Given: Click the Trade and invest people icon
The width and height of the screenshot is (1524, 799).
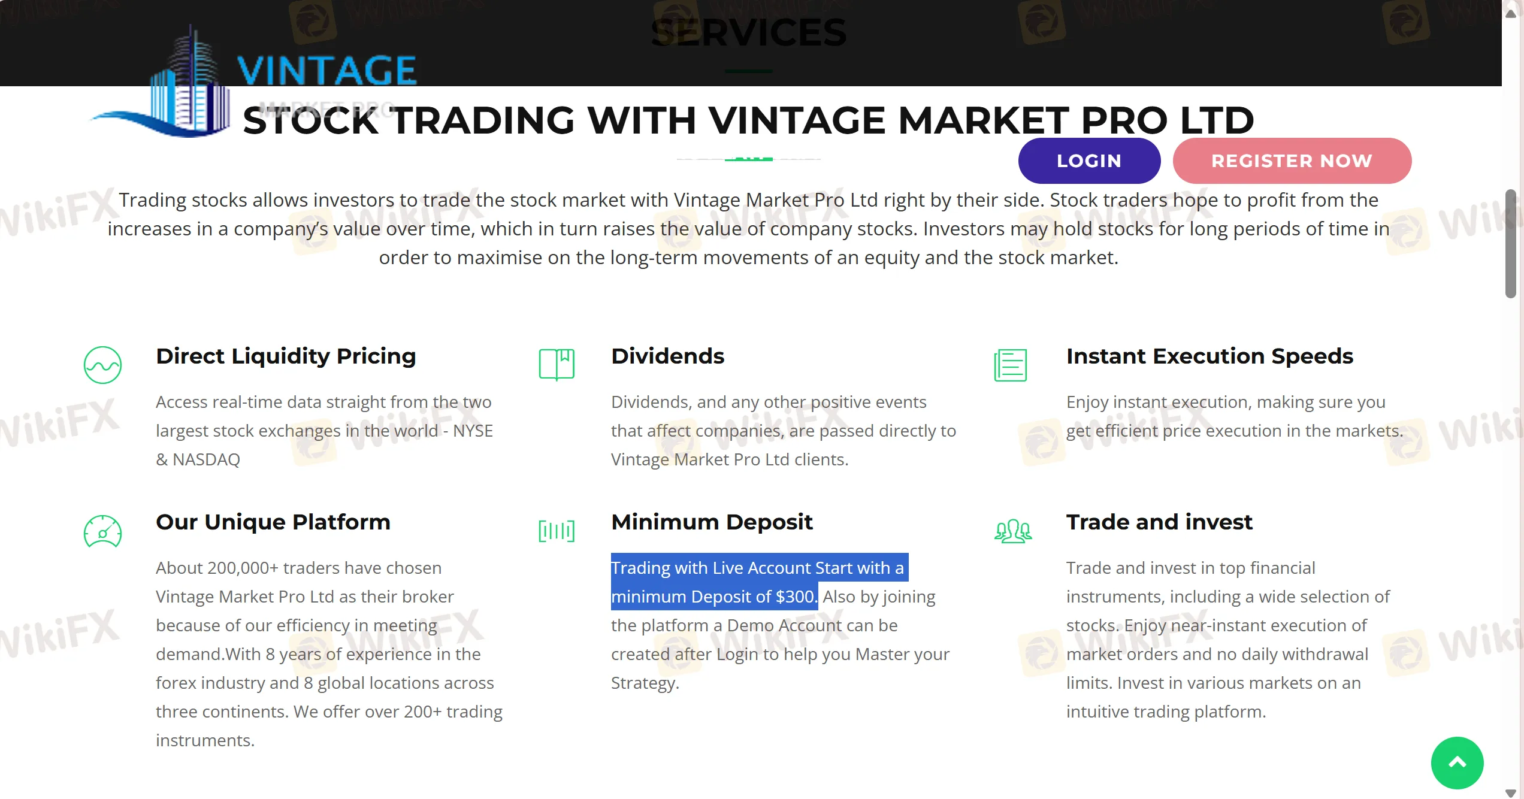Looking at the screenshot, I should (1013, 531).
